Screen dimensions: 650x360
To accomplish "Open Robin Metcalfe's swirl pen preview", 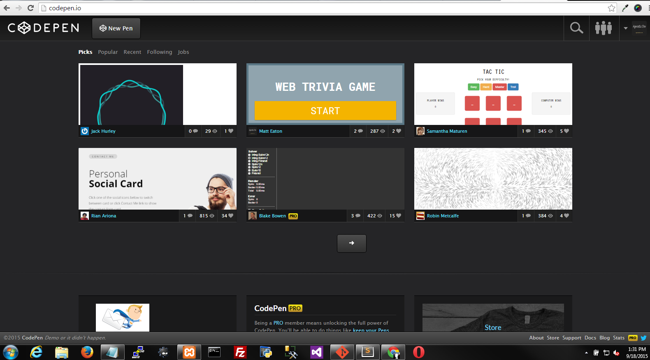I will coord(493,179).
